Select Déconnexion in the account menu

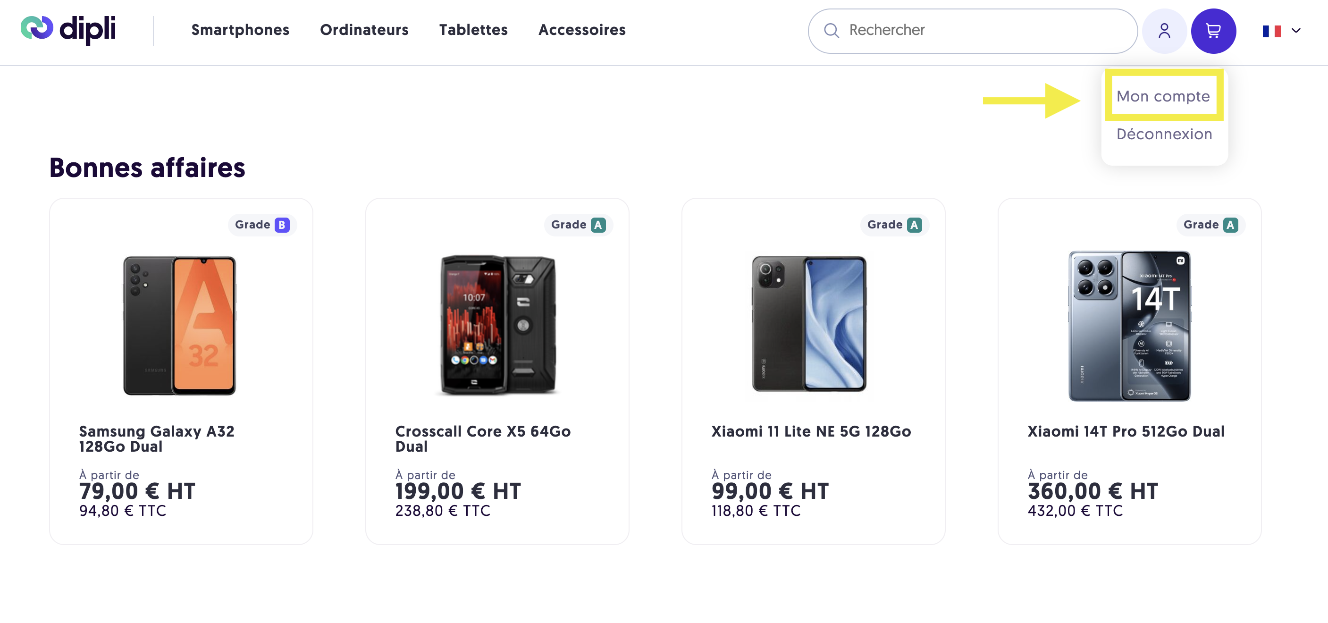(1164, 134)
